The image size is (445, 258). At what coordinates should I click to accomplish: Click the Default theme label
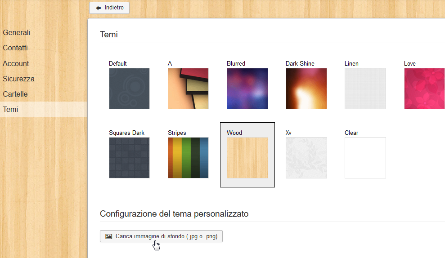pyautogui.click(x=118, y=63)
